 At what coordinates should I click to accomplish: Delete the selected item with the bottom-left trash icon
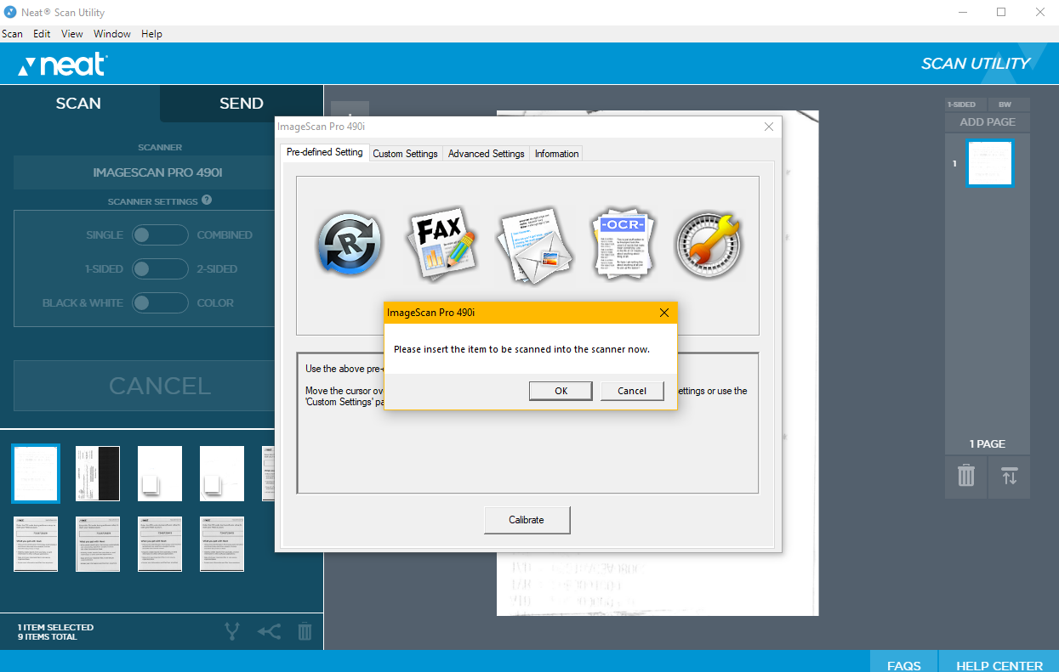[305, 631]
